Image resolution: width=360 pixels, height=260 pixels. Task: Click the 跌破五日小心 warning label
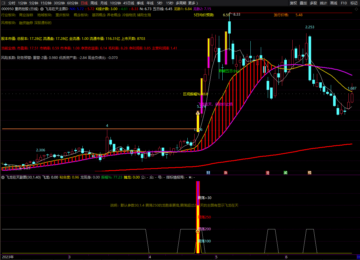tap(229, 71)
